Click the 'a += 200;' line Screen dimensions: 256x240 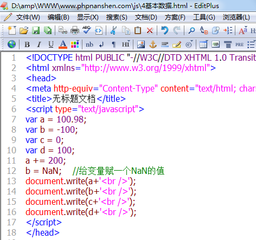pyautogui.click(x=46, y=160)
